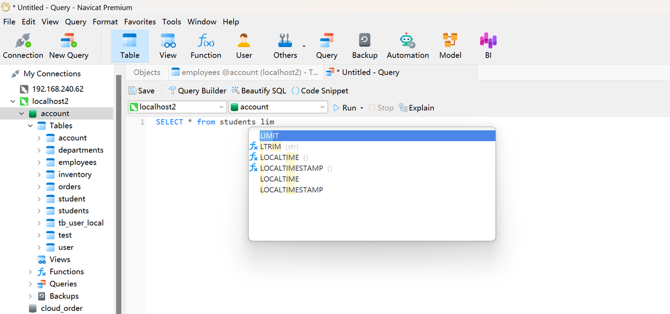
Task: Open the account database dropdown
Action: [278, 107]
